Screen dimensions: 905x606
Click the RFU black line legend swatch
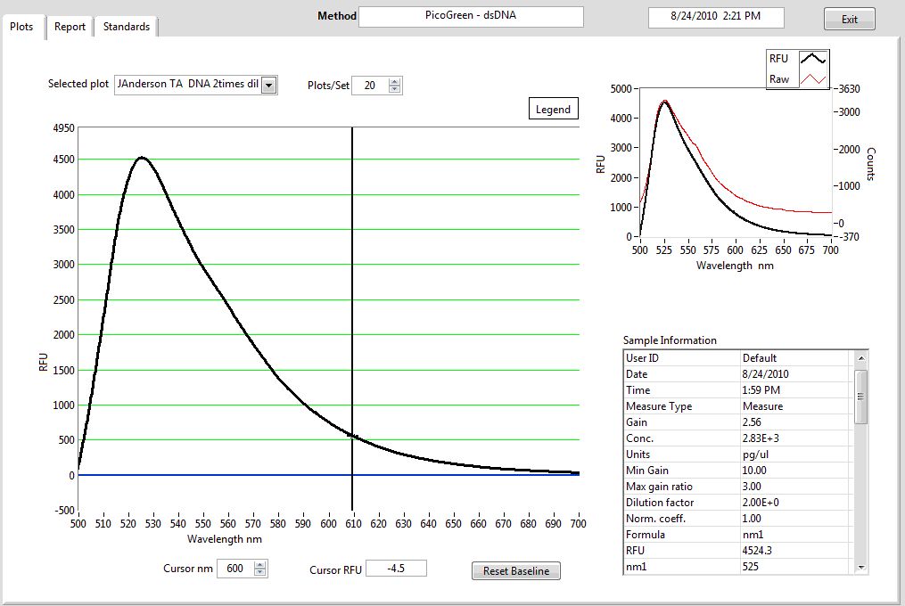(812, 59)
